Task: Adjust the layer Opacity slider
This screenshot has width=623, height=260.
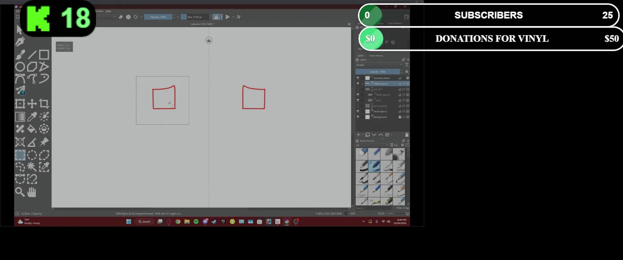Action: tap(378, 71)
